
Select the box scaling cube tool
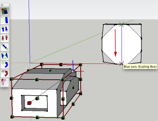[x=5, y=11]
